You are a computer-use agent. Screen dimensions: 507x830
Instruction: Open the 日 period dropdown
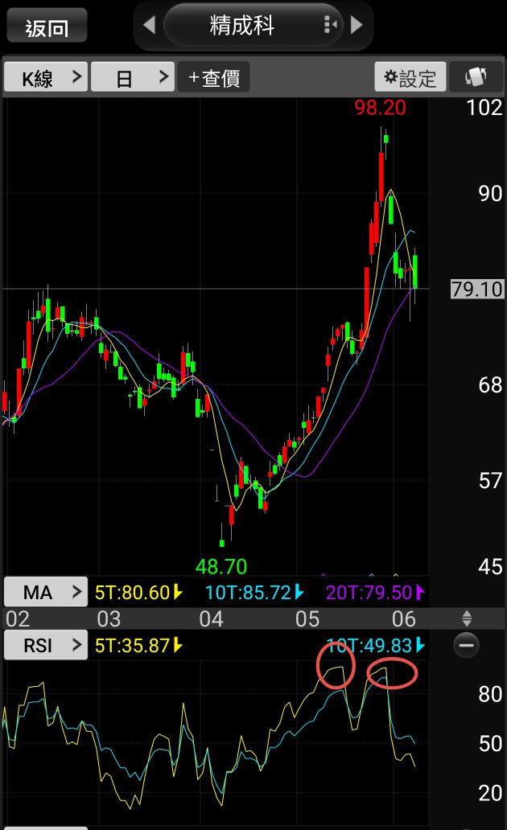click(133, 77)
